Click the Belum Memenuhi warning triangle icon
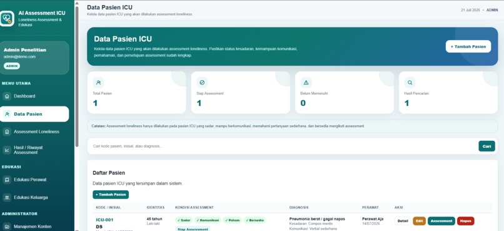The height and width of the screenshot is (231, 504). [x=306, y=83]
